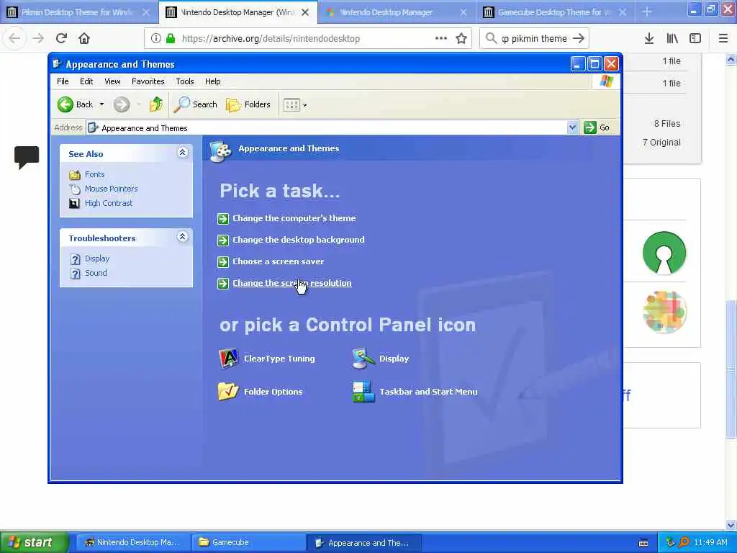
Task: Open Search in the Explorer toolbar
Action: click(x=196, y=104)
